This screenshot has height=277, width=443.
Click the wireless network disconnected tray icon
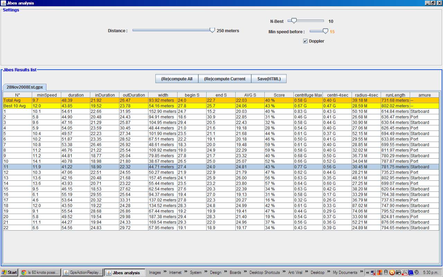[x=373, y=272]
